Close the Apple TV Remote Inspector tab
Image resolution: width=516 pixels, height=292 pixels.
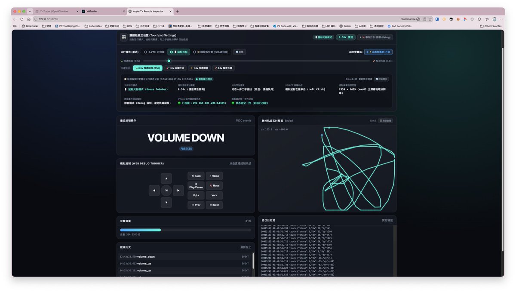[x=171, y=11]
